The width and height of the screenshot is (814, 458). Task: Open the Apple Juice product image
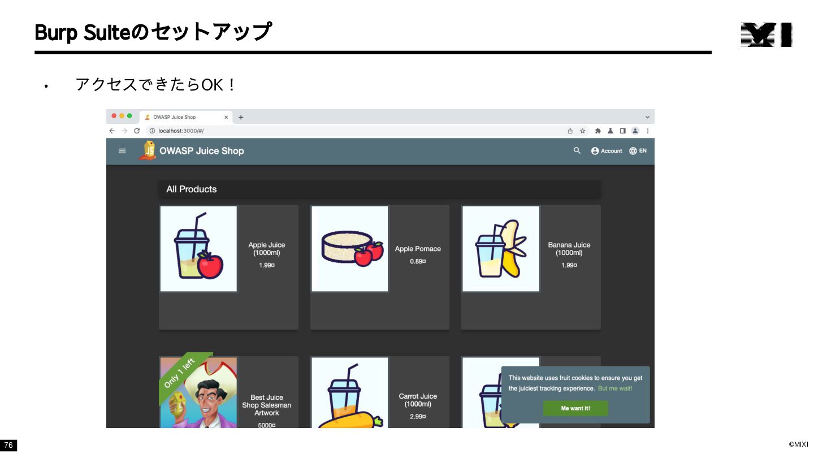tap(198, 249)
